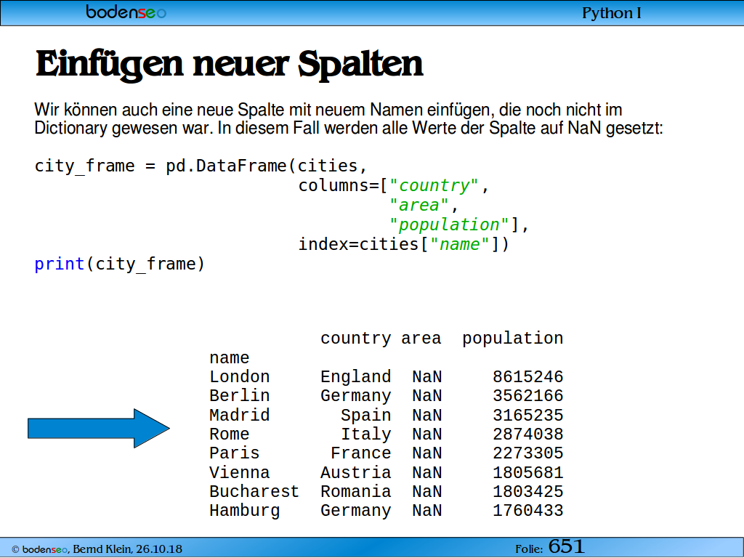The image size is (744, 558).
Task: Select the green "country" string in the code
Action: click(434, 185)
